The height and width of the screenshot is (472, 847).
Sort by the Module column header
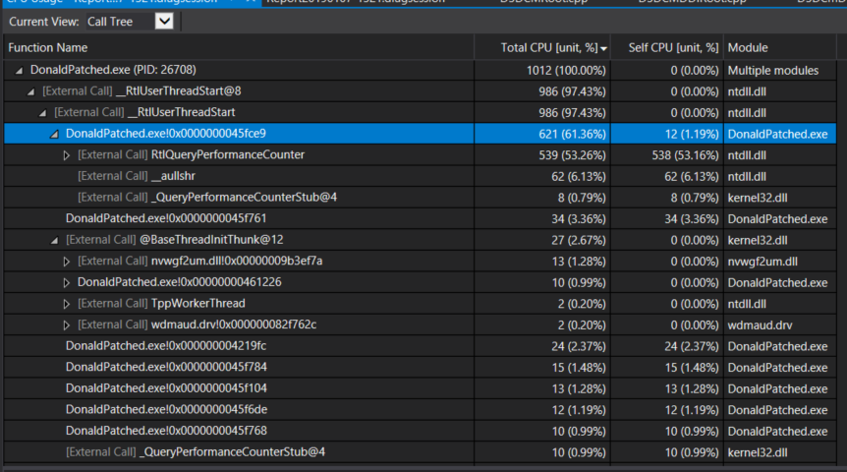point(779,47)
